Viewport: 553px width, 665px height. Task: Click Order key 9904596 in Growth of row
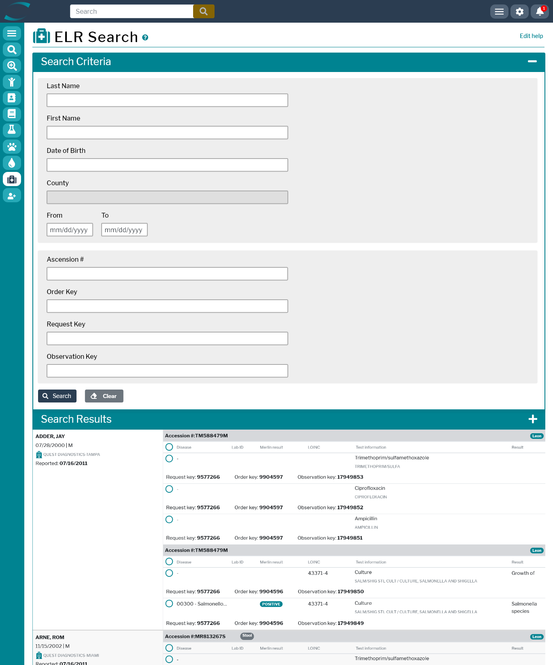(271, 592)
